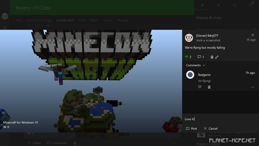This screenshot has width=259, height=146.
Task: Click the Minecraft screenshot image
Action: coord(91,81)
